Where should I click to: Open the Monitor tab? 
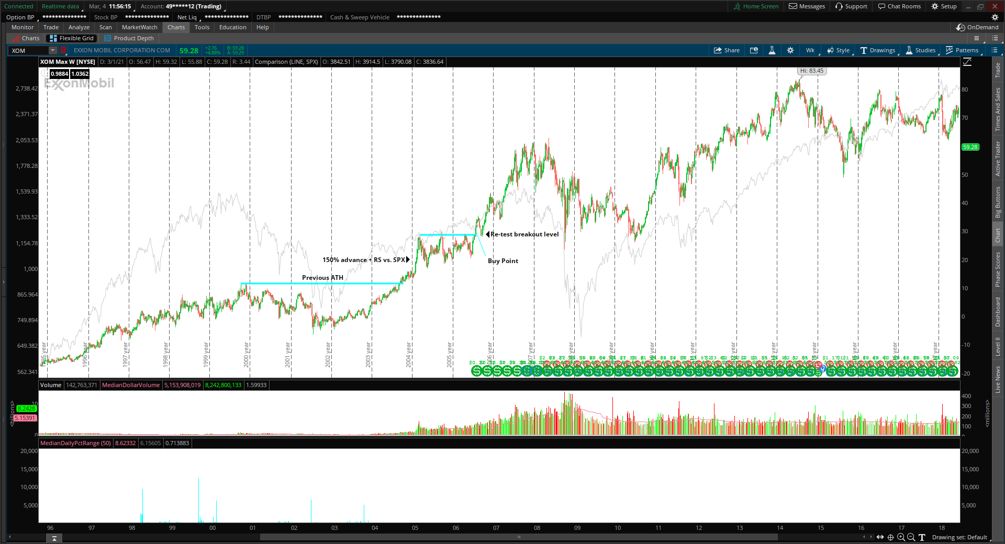pyautogui.click(x=23, y=27)
